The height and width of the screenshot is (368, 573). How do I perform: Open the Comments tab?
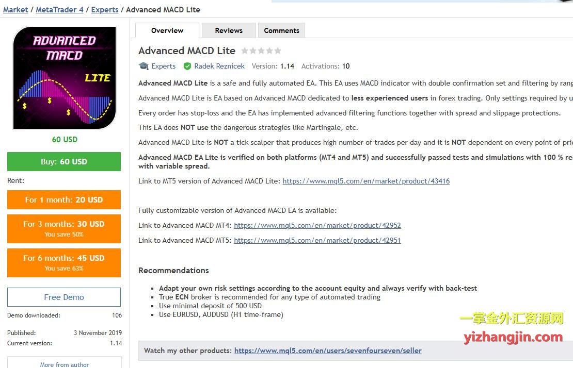[x=281, y=30]
